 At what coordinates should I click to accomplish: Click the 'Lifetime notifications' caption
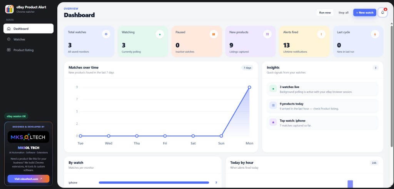tap(295, 52)
